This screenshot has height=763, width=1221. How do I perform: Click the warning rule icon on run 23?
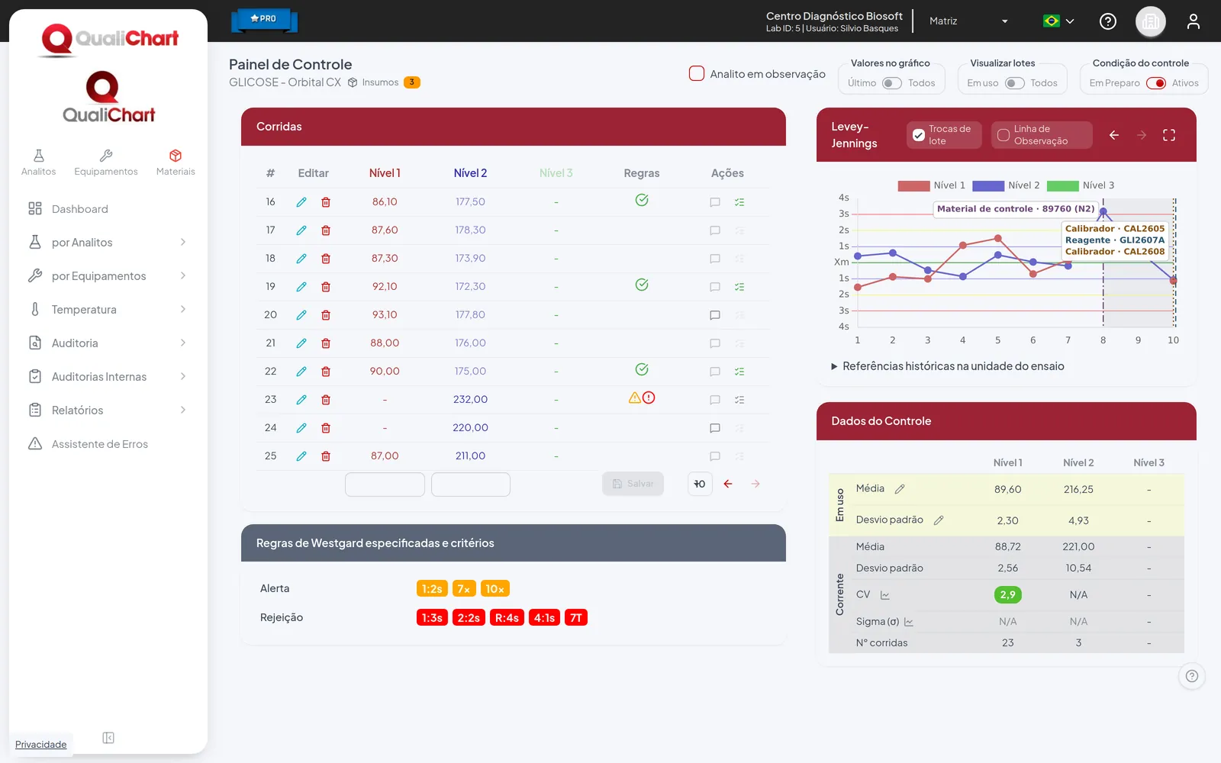[x=634, y=398]
